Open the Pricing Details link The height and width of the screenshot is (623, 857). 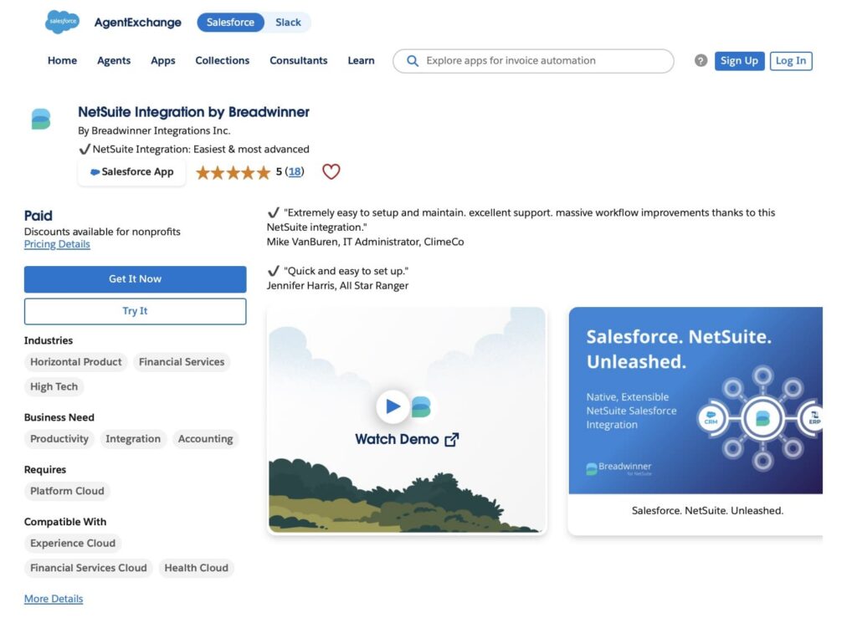[x=57, y=244]
